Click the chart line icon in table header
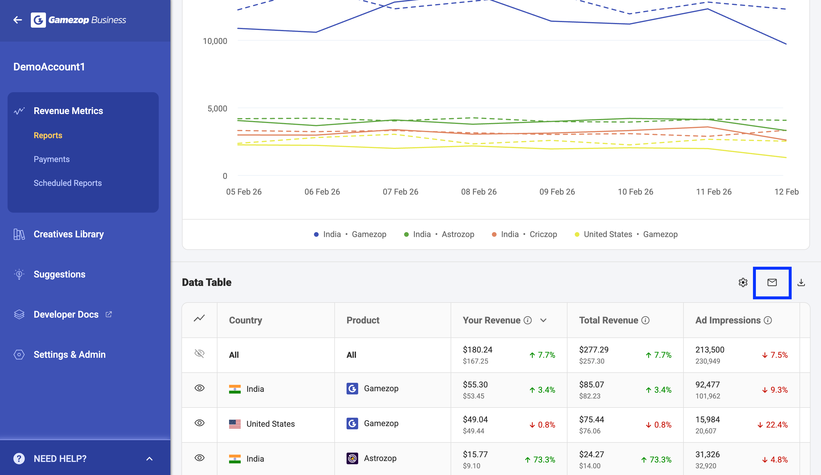 (199, 318)
